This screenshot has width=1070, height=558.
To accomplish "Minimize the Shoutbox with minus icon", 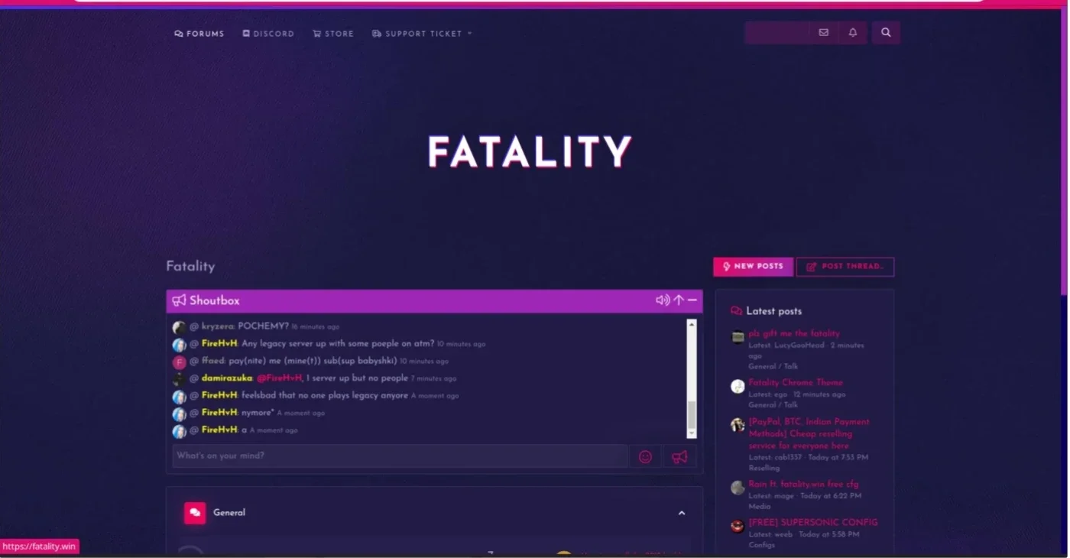I will 692,300.
